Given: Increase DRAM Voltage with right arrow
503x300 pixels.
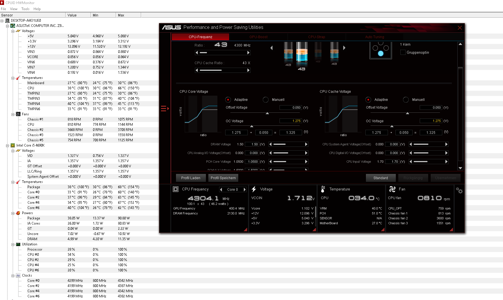Looking at the screenshot, I should (306, 144).
